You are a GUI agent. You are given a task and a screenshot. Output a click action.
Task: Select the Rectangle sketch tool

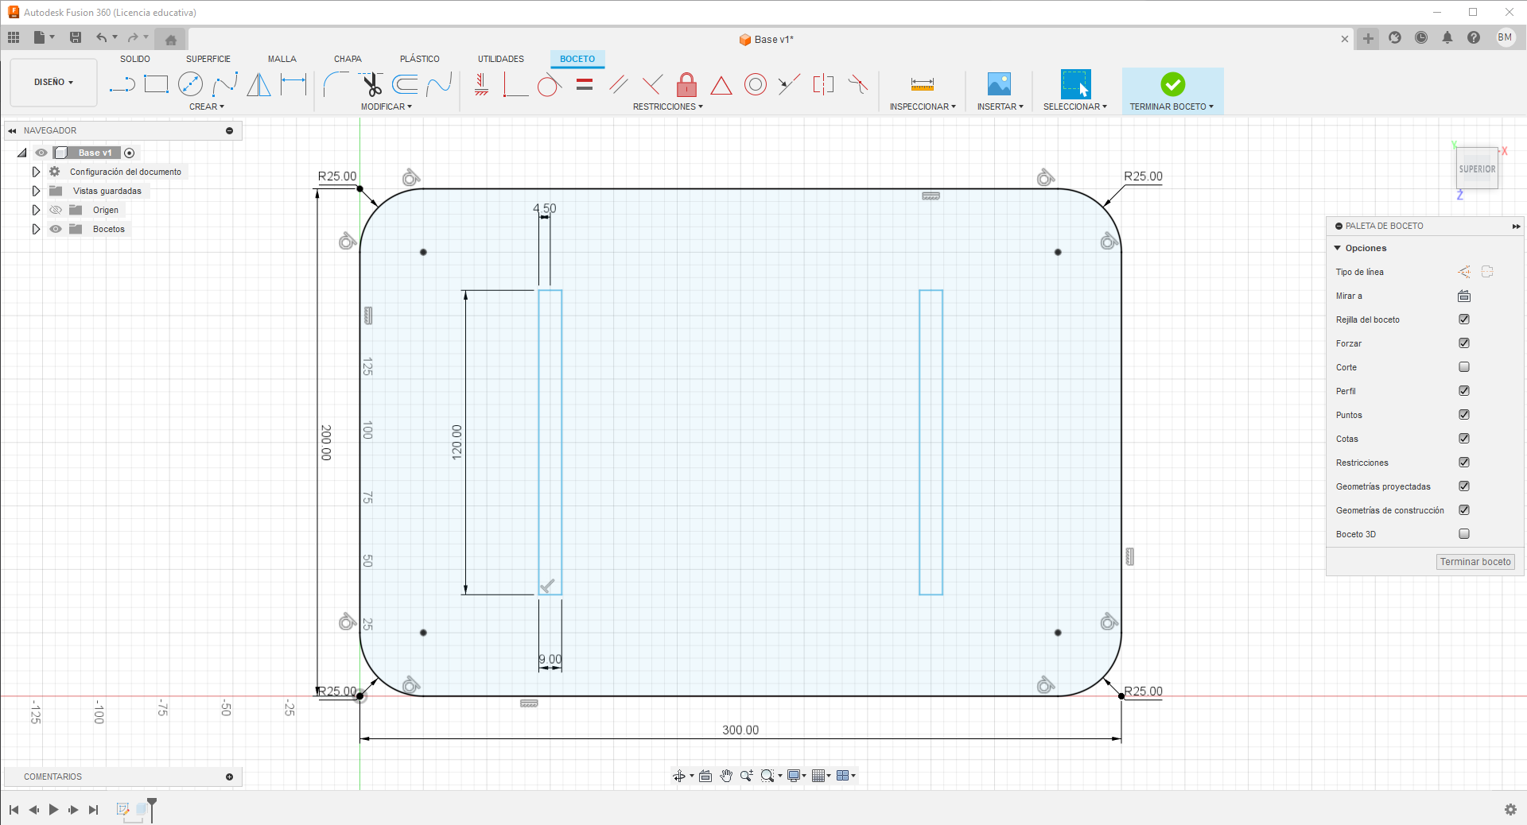[156, 84]
